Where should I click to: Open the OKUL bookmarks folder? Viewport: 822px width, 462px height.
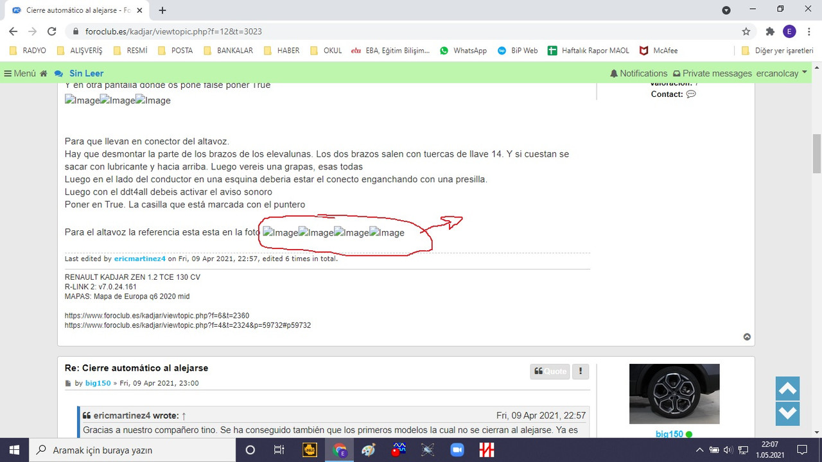click(326, 50)
